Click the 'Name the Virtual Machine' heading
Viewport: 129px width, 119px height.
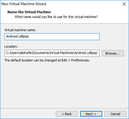click(x=29, y=12)
